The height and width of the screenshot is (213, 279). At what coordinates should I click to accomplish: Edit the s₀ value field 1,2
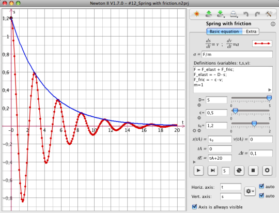tap(216, 126)
